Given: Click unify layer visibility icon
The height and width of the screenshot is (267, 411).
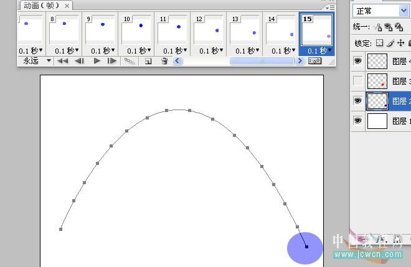Looking at the screenshot, I should coord(388,27).
